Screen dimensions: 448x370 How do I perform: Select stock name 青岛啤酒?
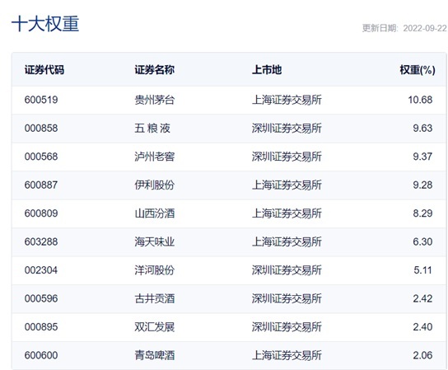point(155,355)
